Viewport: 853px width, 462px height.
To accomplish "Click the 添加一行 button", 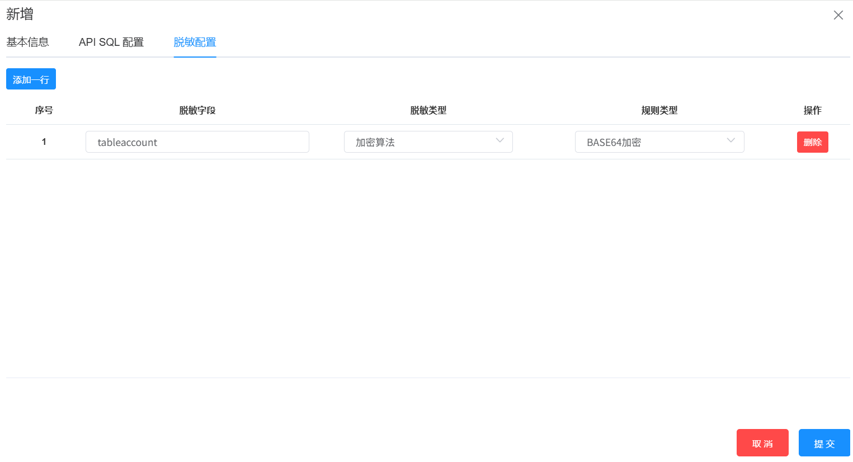I will click(x=31, y=79).
